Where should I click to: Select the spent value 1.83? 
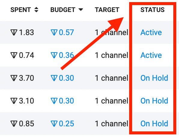[26, 32]
